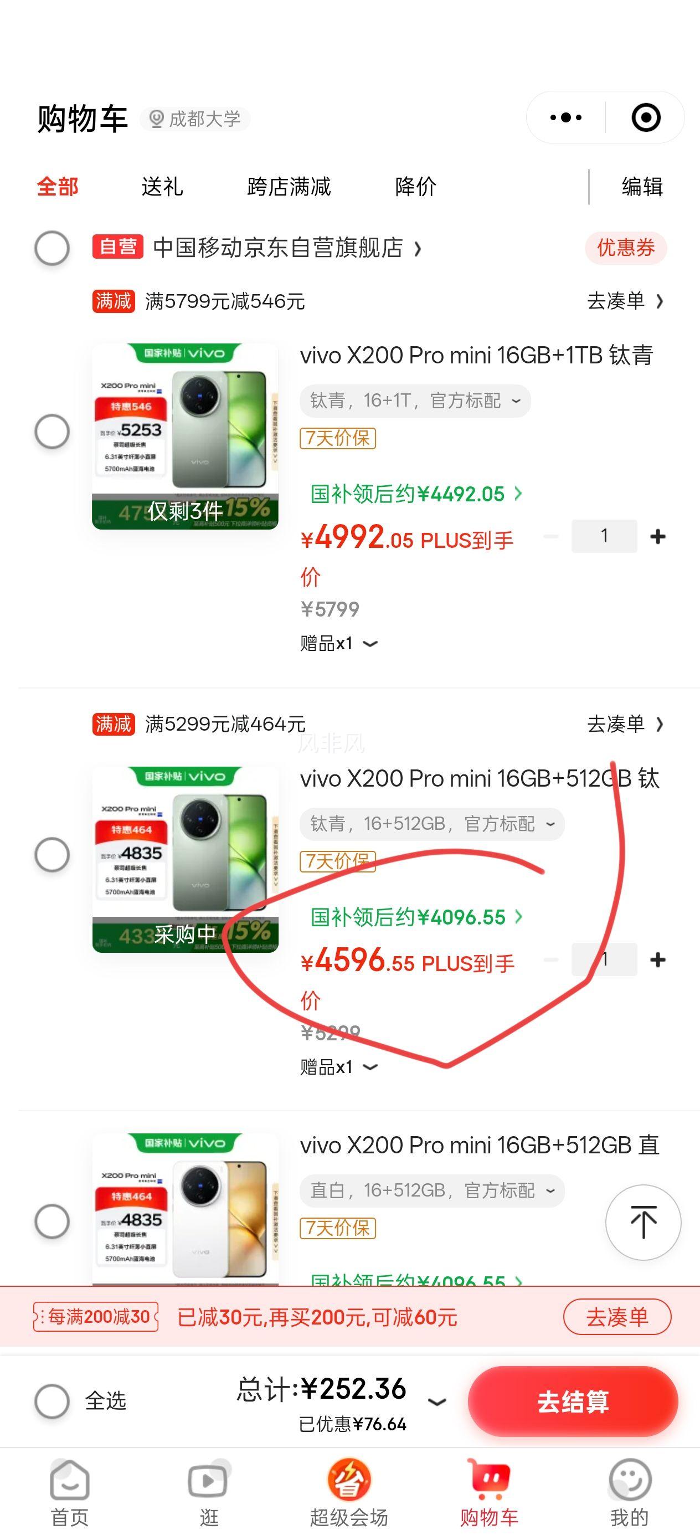Tap the mini-program close target icon
The image size is (700, 1540).
pyautogui.click(x=646, y=117)
